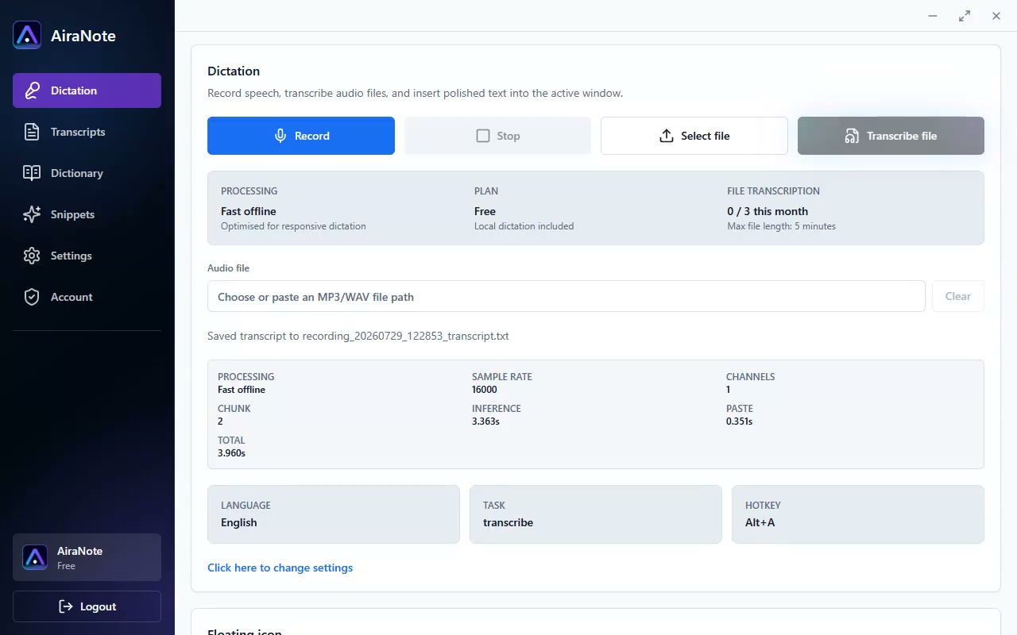Image resolution: width=1017 pixels, height=635 pixels.
Task: Click the 'Free' plan value
Action: tap(485, 211)
